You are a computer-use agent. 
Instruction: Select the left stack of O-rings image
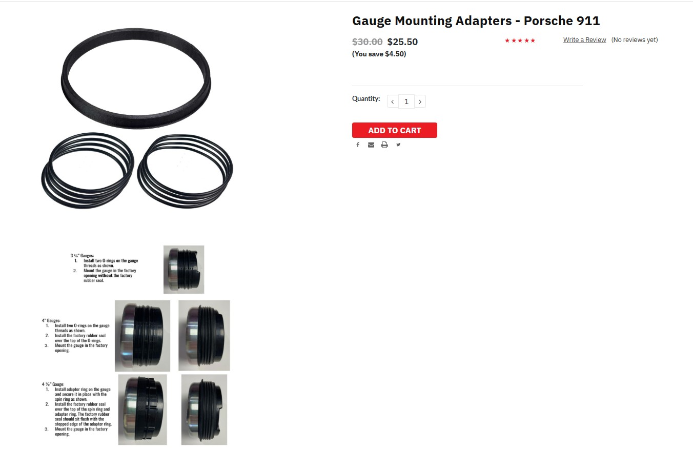(x=88, y=170)
